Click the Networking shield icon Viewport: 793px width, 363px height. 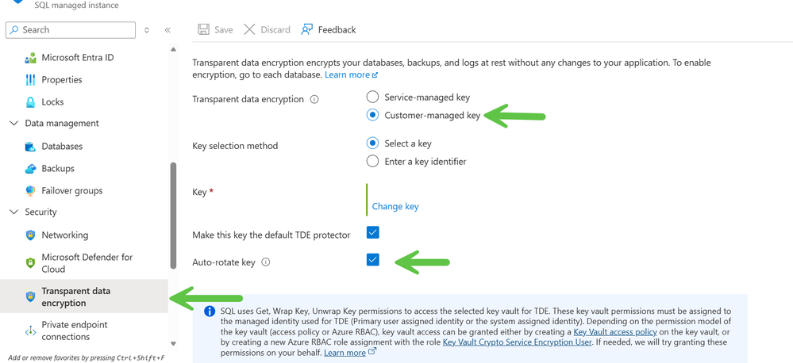(x=30, y=235)
